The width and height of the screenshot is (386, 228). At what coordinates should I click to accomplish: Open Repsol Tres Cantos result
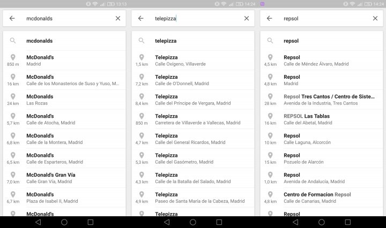coord(322,100)
